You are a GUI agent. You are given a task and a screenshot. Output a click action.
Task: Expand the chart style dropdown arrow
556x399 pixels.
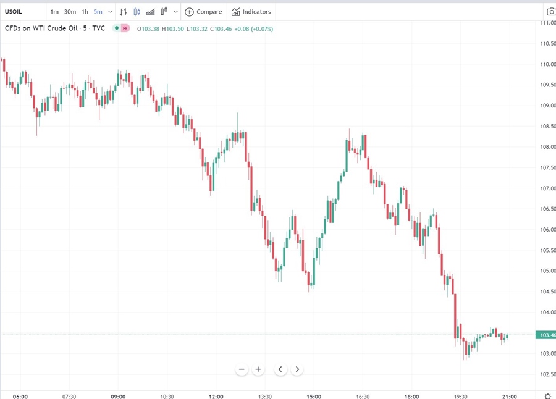click(175, 12)
